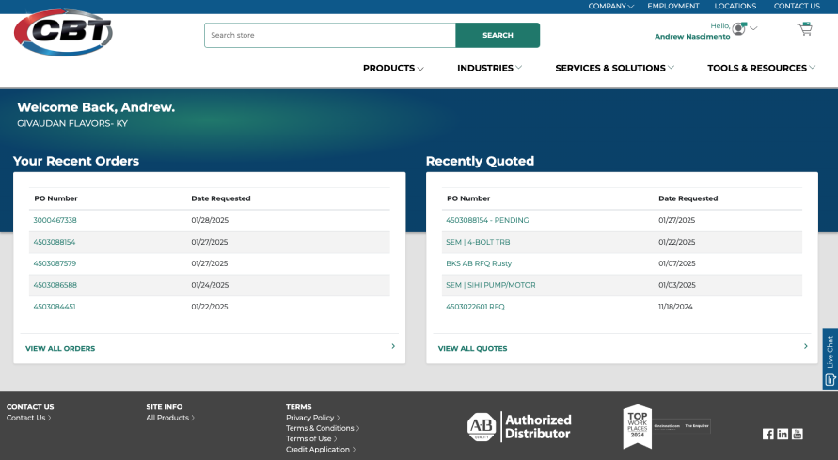Open Terms of Use footer link

pyautogui.click(x=311, y=438)
